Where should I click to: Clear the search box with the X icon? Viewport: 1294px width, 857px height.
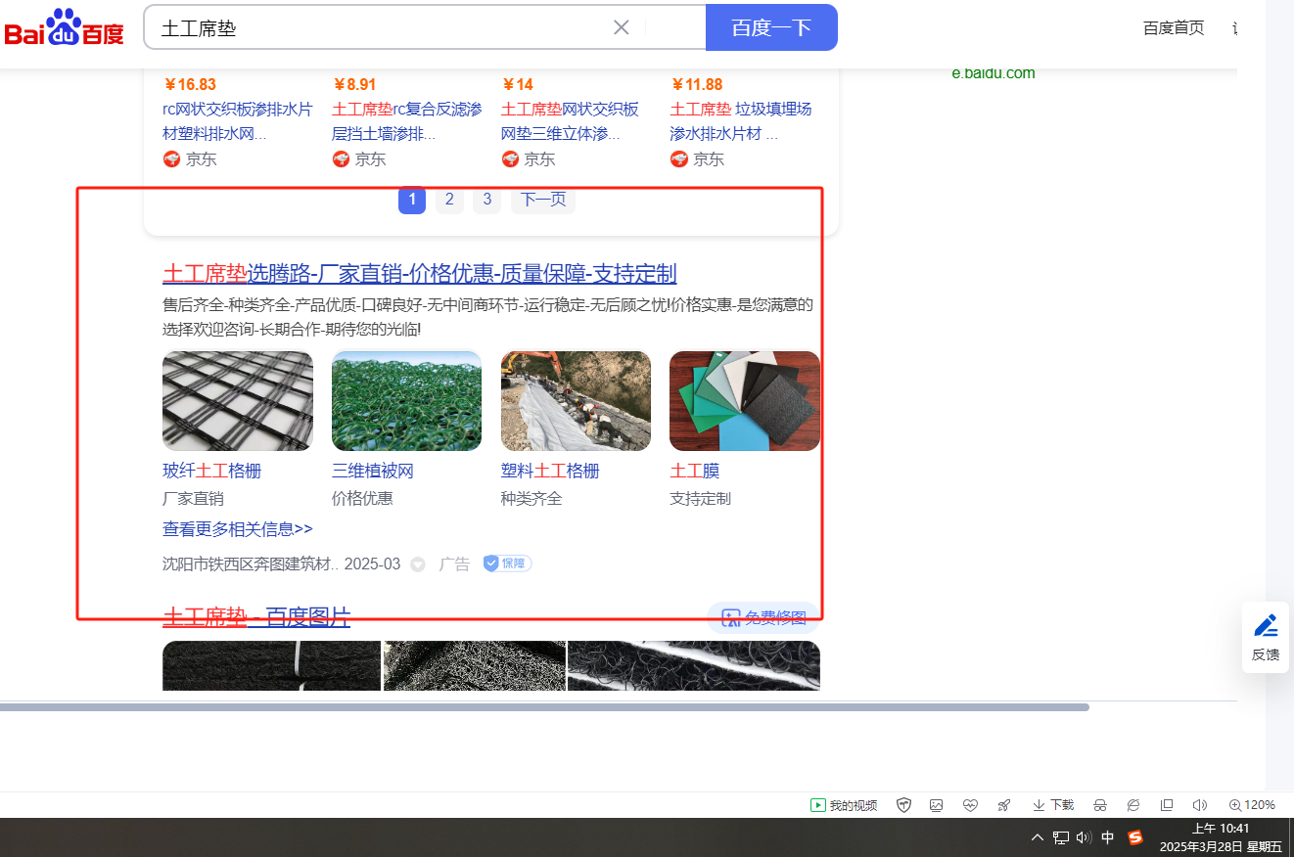point(621,27)
